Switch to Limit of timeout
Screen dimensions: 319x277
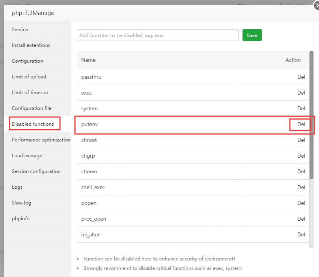pos(30,93)
